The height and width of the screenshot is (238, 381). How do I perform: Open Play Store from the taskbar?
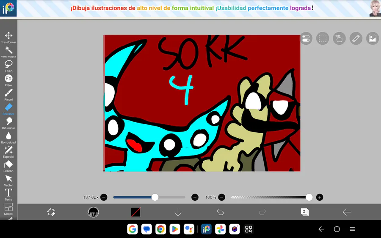(x=175, y=229)
